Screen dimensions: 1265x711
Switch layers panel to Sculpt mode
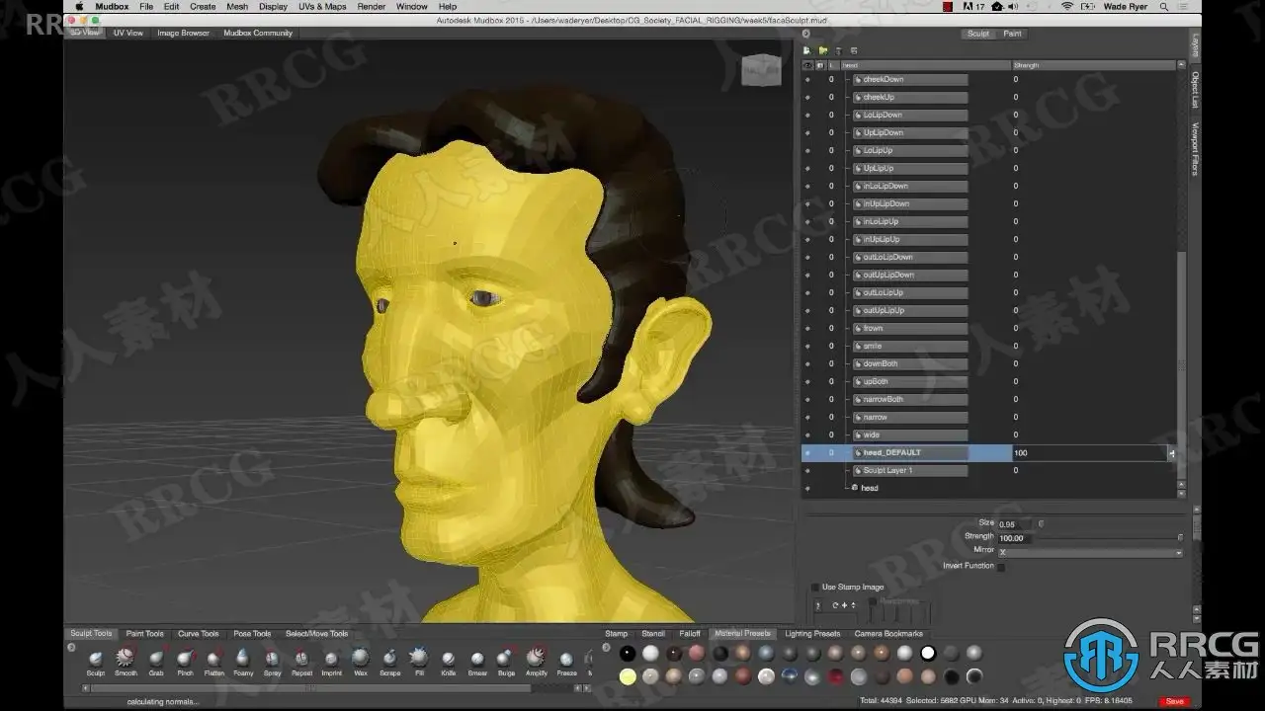[978, 34]
